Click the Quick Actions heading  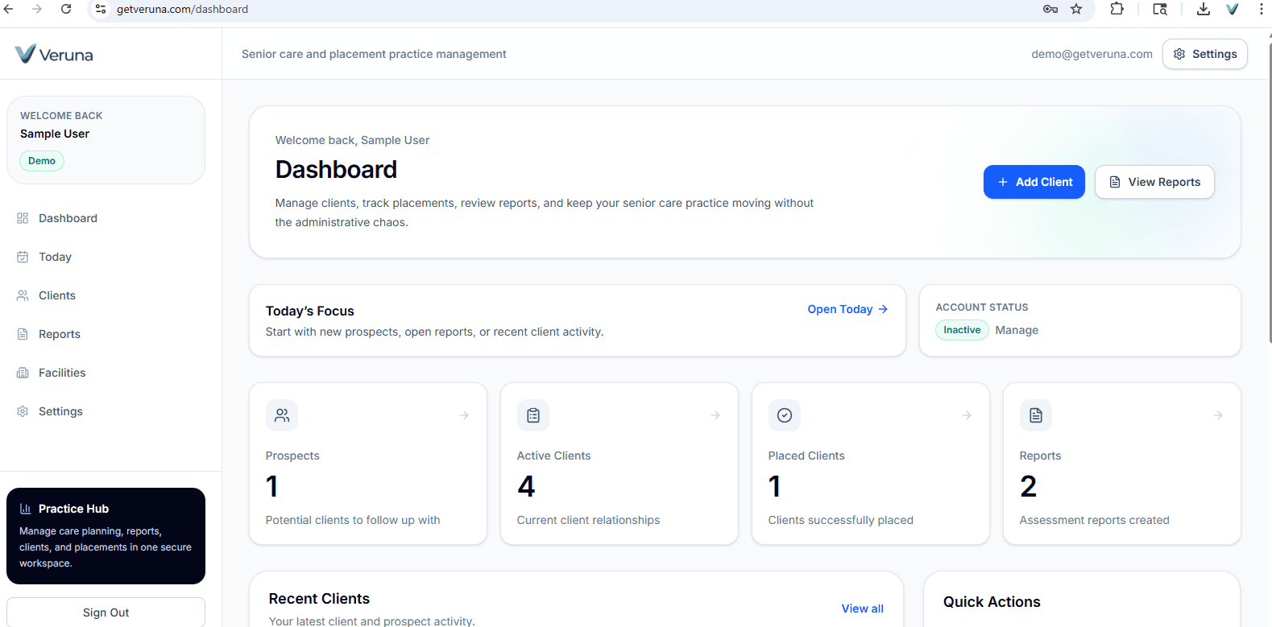992,602
